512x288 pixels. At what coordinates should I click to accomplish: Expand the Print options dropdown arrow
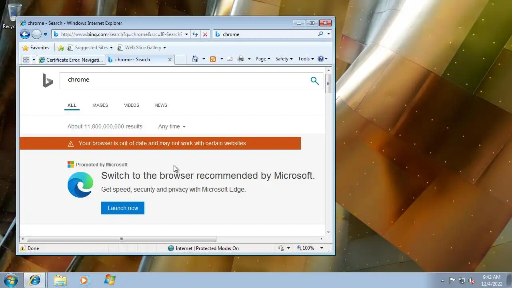click(249, 59)
